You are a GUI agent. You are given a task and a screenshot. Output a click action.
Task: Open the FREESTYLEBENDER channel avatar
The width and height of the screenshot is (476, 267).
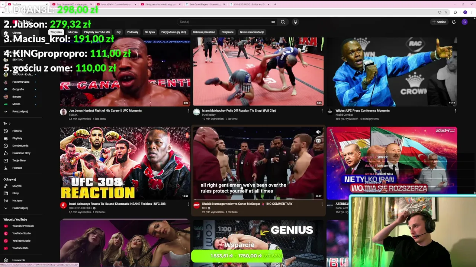63,205
